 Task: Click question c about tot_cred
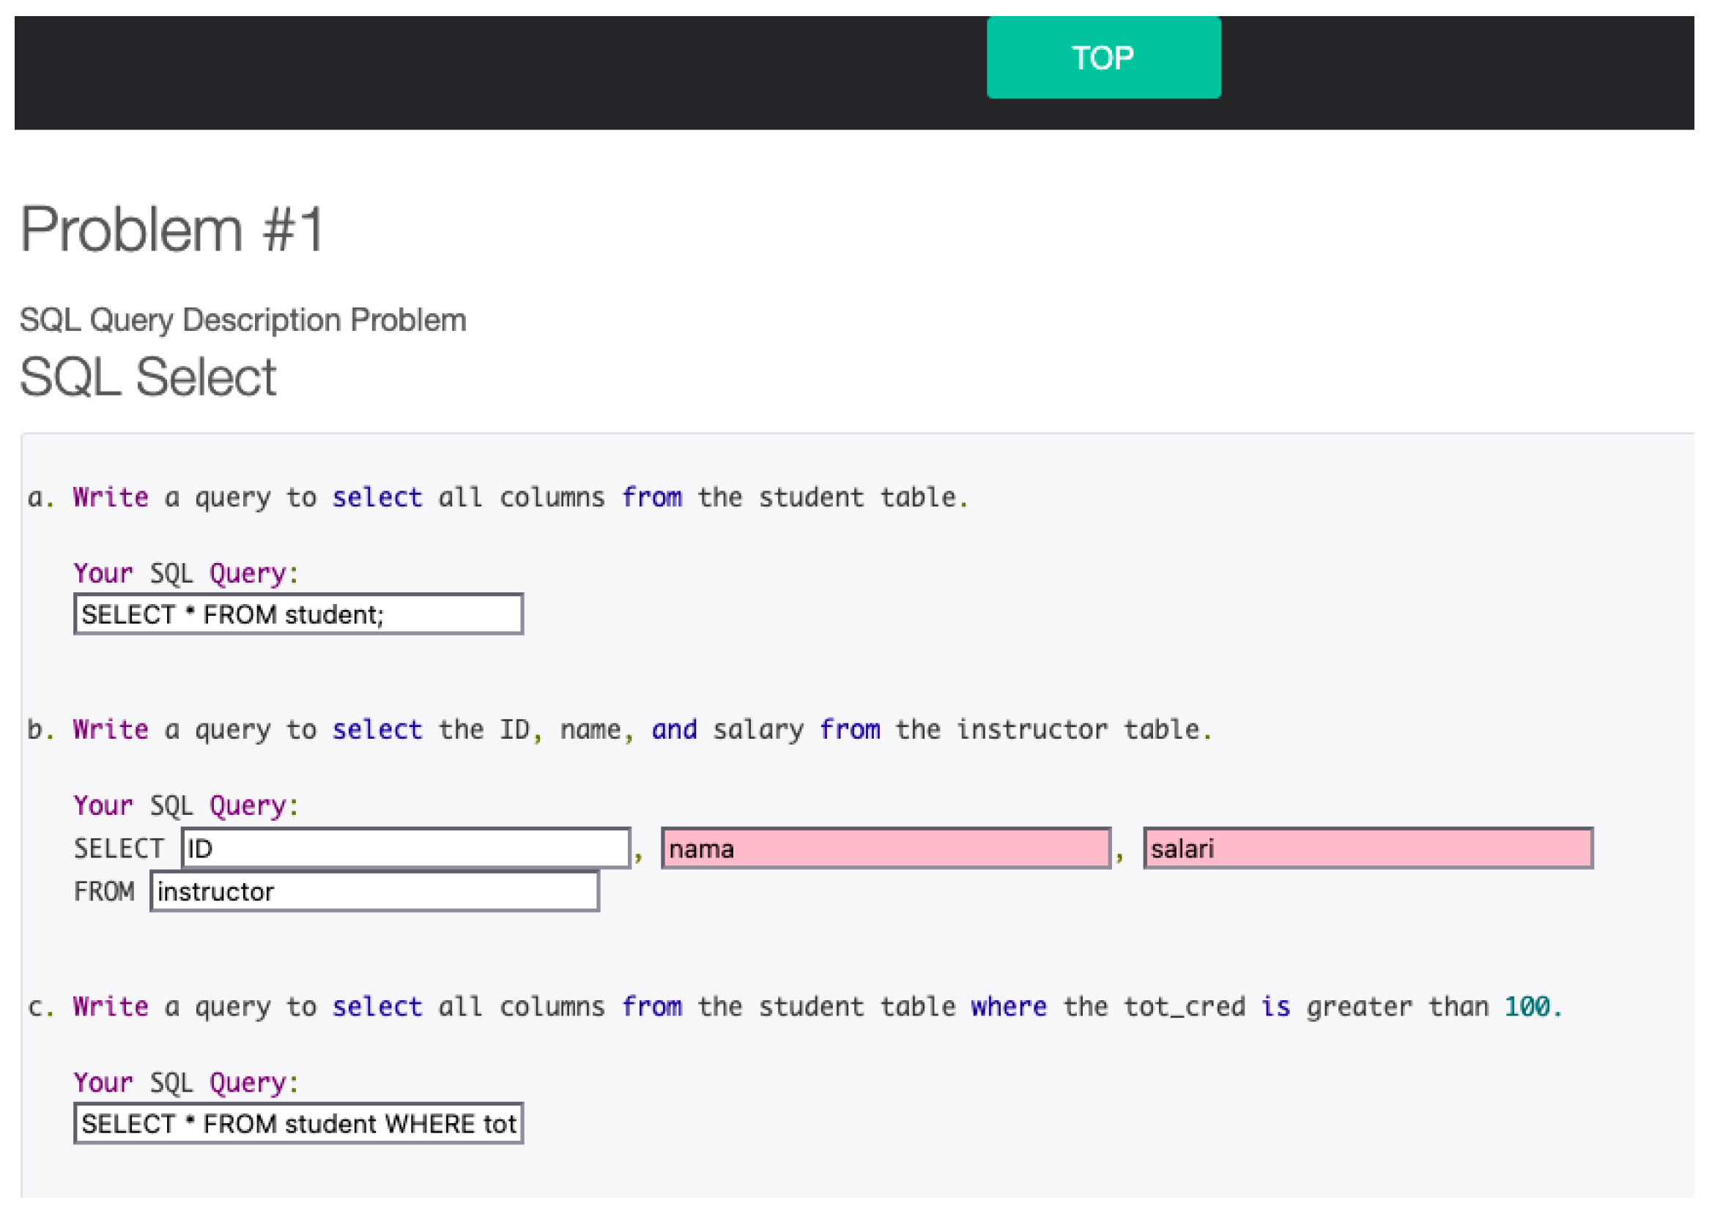(794, 1006)
